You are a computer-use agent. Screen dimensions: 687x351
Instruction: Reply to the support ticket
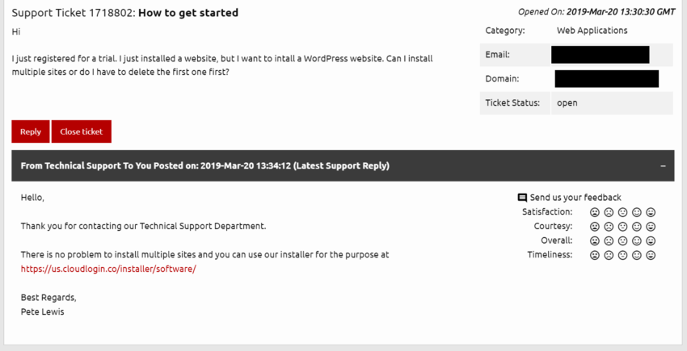click(31, 132)
